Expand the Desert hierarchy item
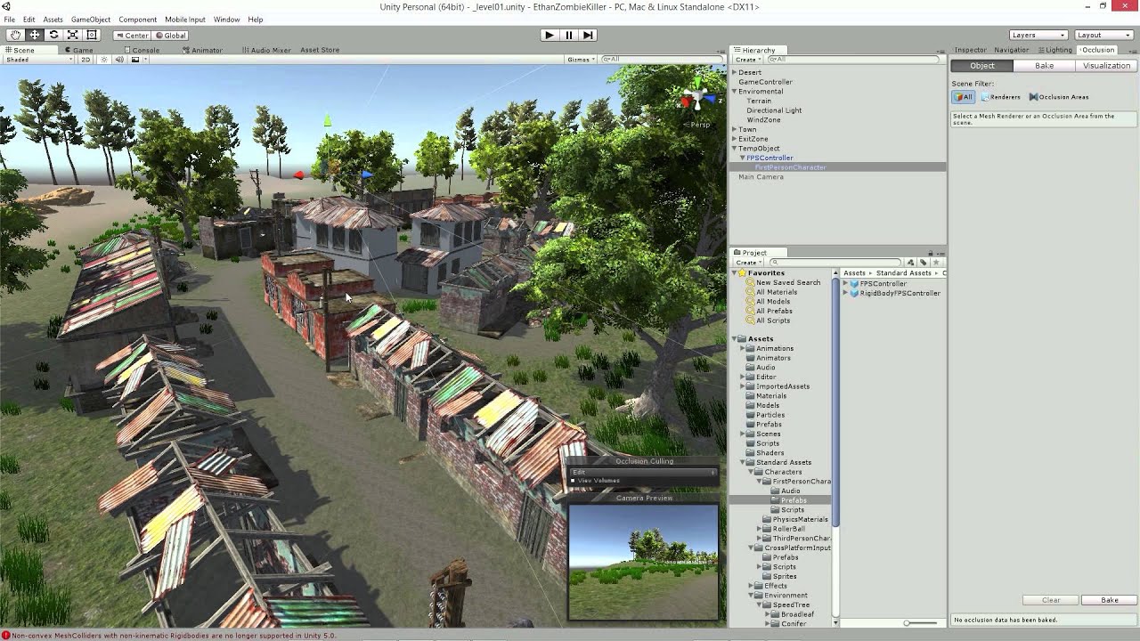1140x641 pixels. click(x=734, y=72)
